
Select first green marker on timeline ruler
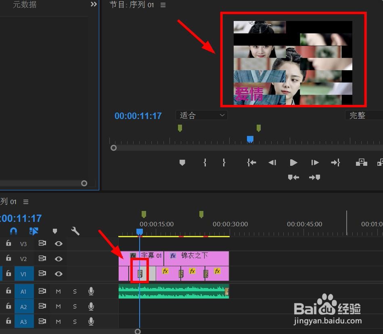tap(144, 214)
